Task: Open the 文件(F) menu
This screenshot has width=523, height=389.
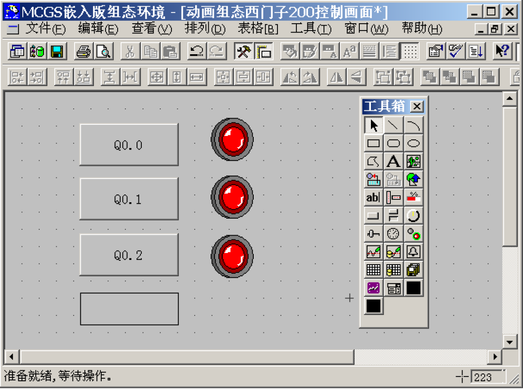Action: pos(46,29)
